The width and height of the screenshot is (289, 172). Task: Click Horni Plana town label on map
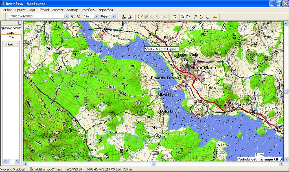203,67
